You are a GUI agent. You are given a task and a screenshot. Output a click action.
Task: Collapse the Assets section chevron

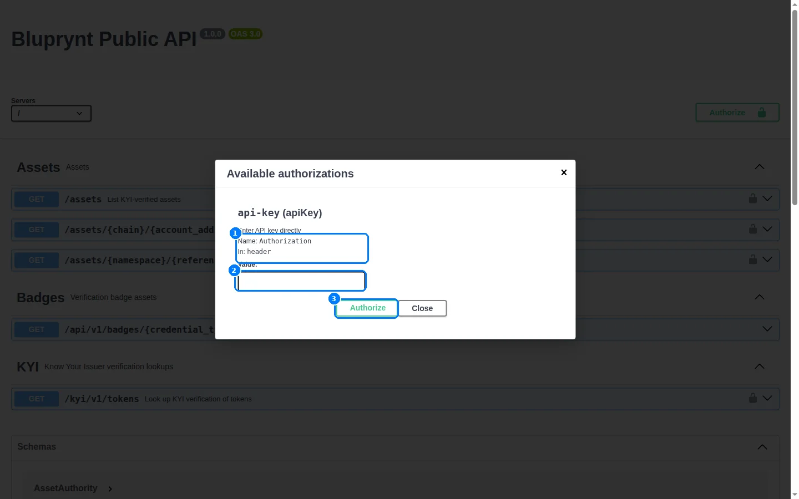pos(760,167)
